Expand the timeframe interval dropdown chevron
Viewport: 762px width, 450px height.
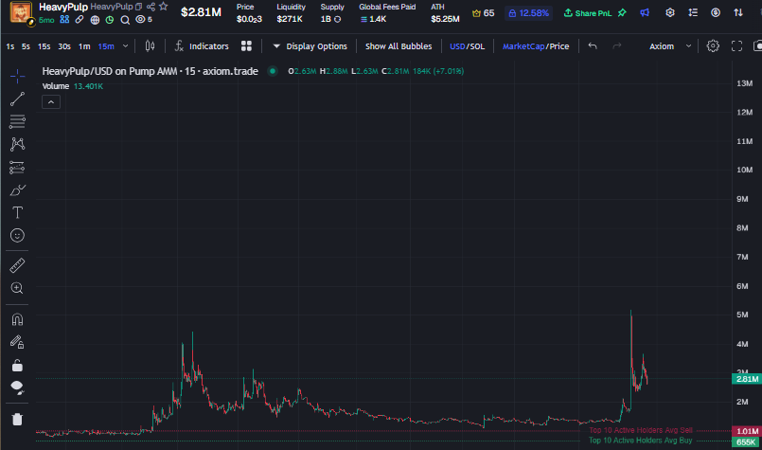pos(125,46)
